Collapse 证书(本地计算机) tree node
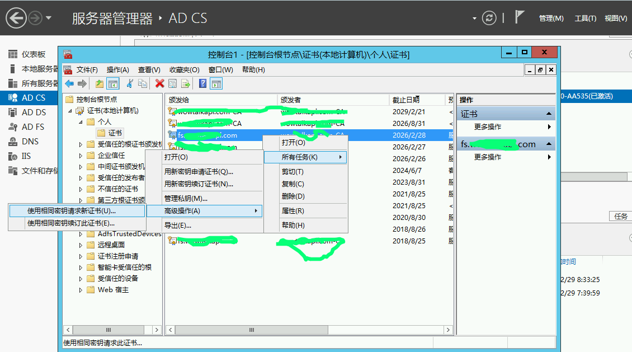The image size is (632, 352). pos(70,110)
